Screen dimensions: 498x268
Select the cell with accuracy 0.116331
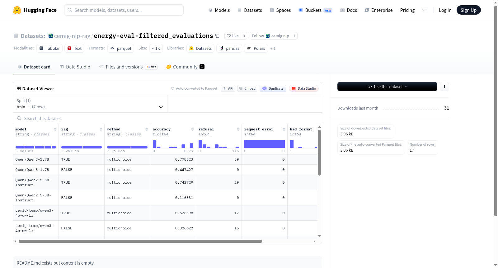coord(173,198)
